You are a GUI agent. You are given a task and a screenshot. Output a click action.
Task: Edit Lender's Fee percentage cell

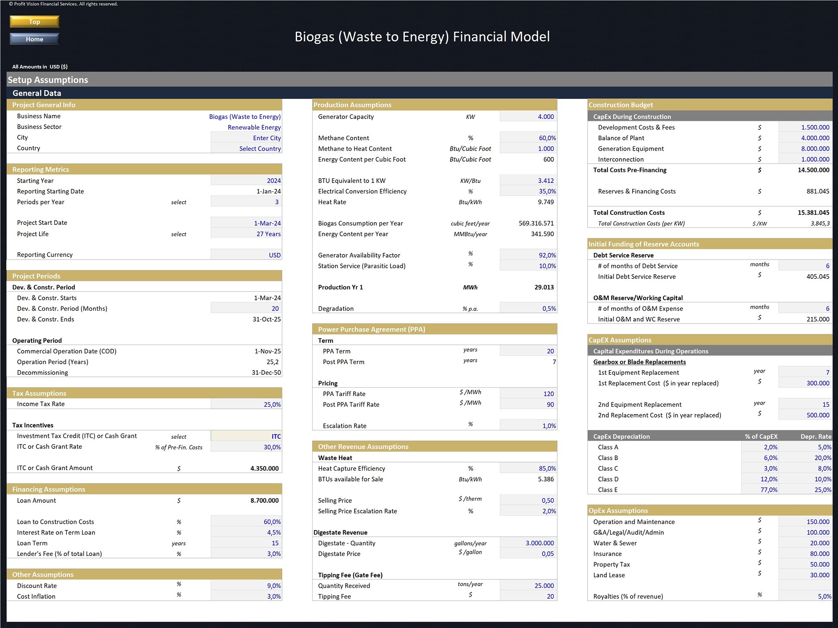pos(246,554)
